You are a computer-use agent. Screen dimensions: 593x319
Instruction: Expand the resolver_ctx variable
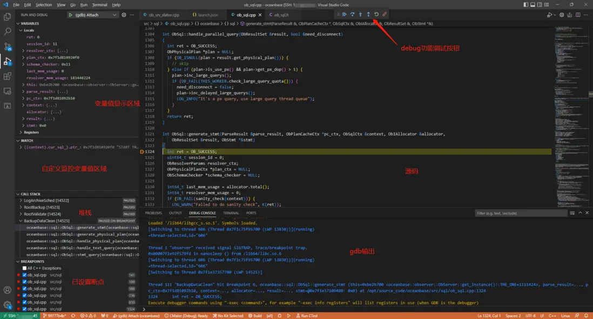pyautogui.click(x=24, y=51)
